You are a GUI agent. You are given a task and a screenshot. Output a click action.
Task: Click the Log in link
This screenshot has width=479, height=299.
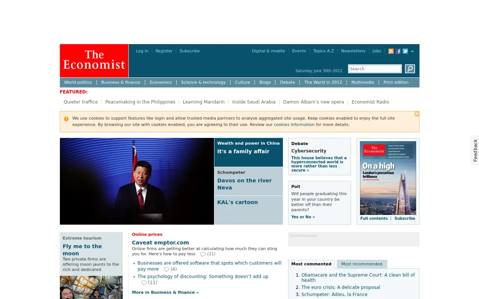tap(142, 51)
